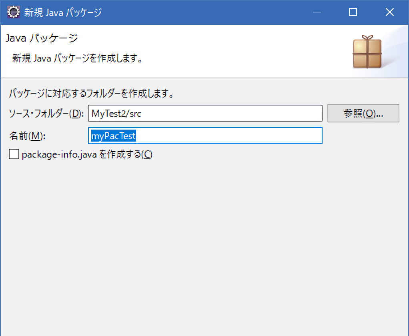Click the 名前(M): label
The height and width of the screenshot is (336, 409).
(27, 136)
